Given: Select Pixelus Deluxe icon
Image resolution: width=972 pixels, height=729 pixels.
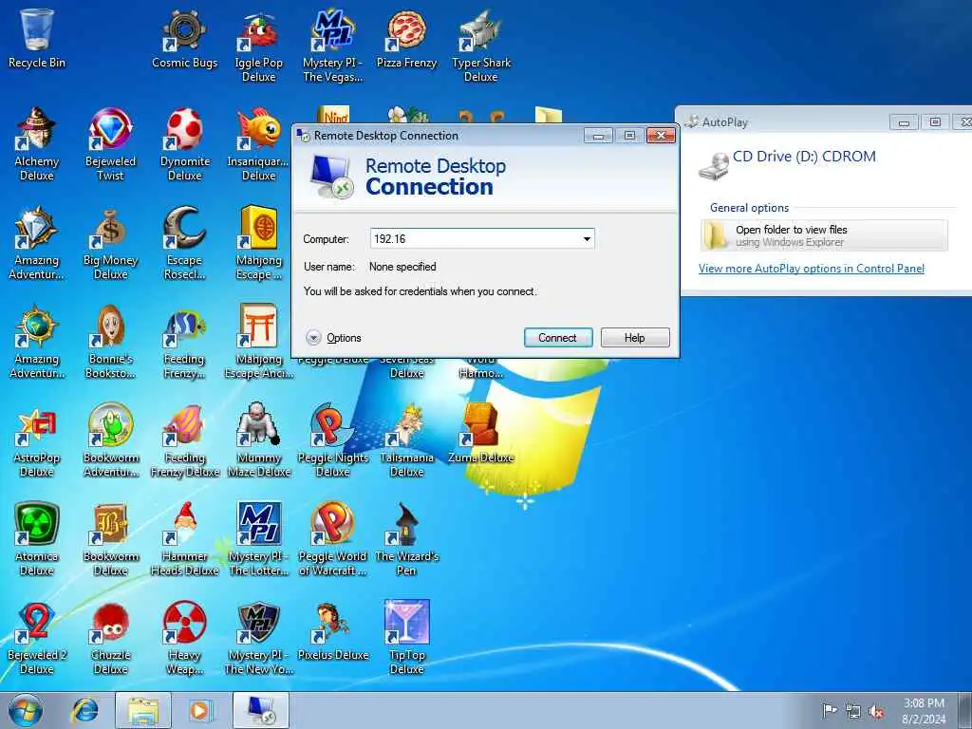Looking at the screenshot, I should pos(332,631).
